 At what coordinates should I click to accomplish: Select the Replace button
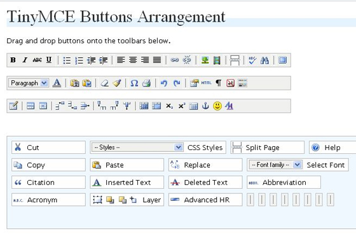point(205,165)
